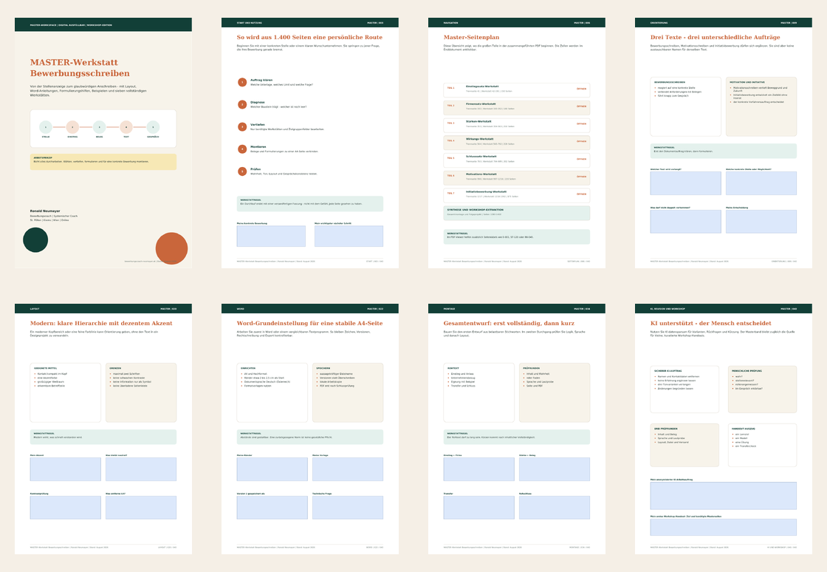The height and width of the screenshot is (572, 827).
Task: Follow the ÖFFNEN link in the Stärken-Werkstatt row
Action: click(x=581, y=123)
